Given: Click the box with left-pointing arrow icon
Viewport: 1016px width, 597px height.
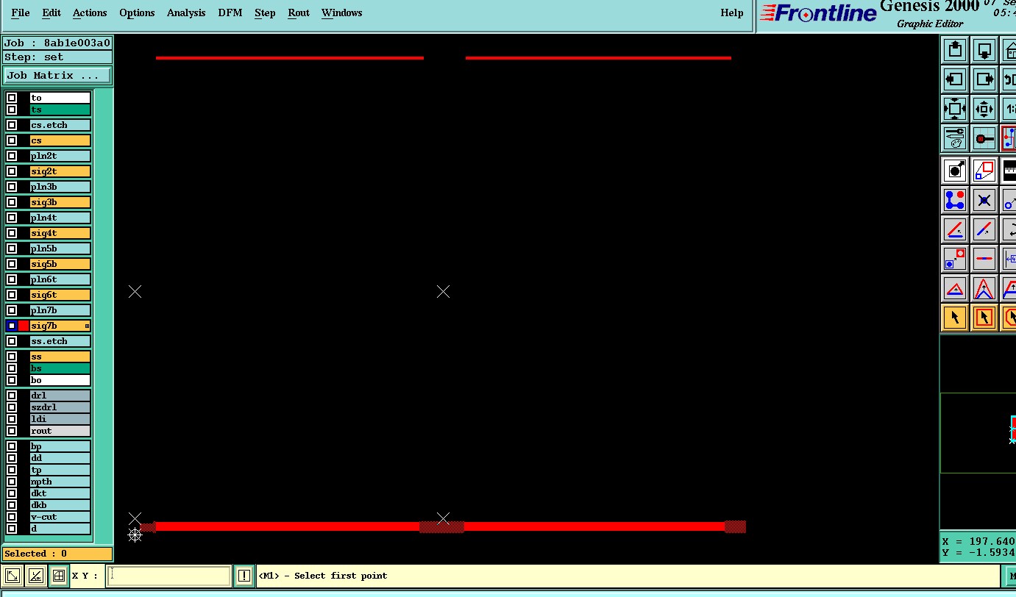Looking at the screenshot, I should tap(954, 79).
